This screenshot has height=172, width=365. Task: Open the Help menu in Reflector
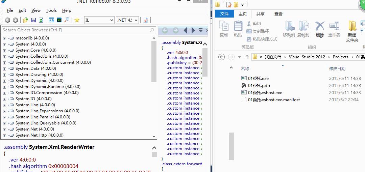67,10
